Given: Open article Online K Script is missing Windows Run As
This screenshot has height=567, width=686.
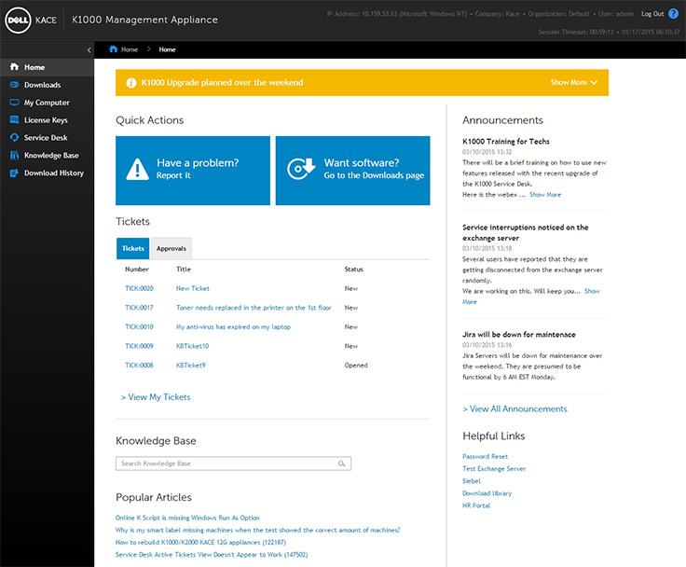Looking at the screenshot, I should tap(187, 518).
